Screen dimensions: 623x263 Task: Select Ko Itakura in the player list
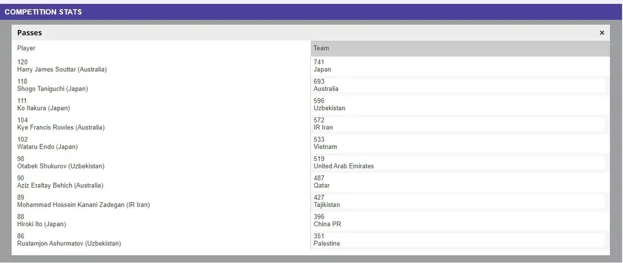[x=43, y=108]
